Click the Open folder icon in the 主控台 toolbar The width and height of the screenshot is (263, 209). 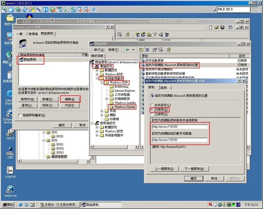click(x=217, y=28)
